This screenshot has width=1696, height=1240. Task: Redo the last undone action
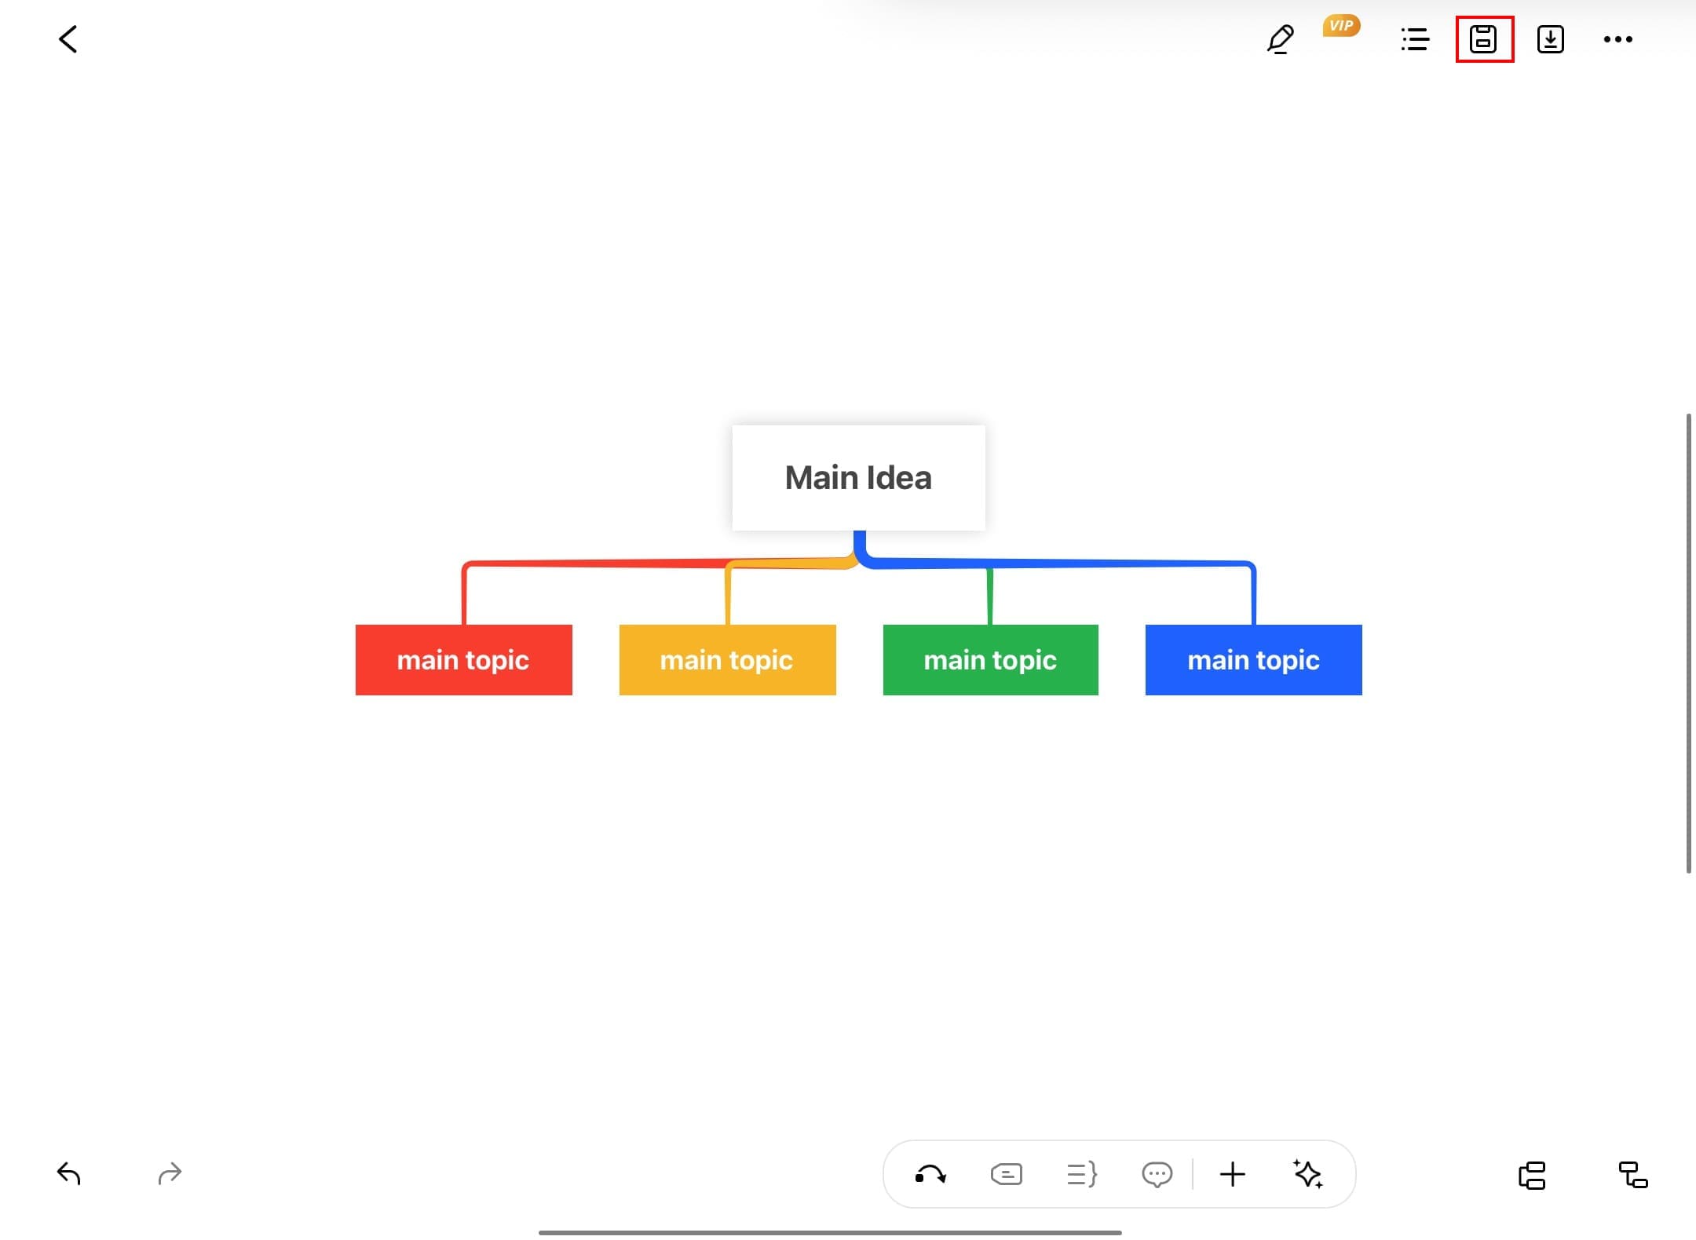170,1173
